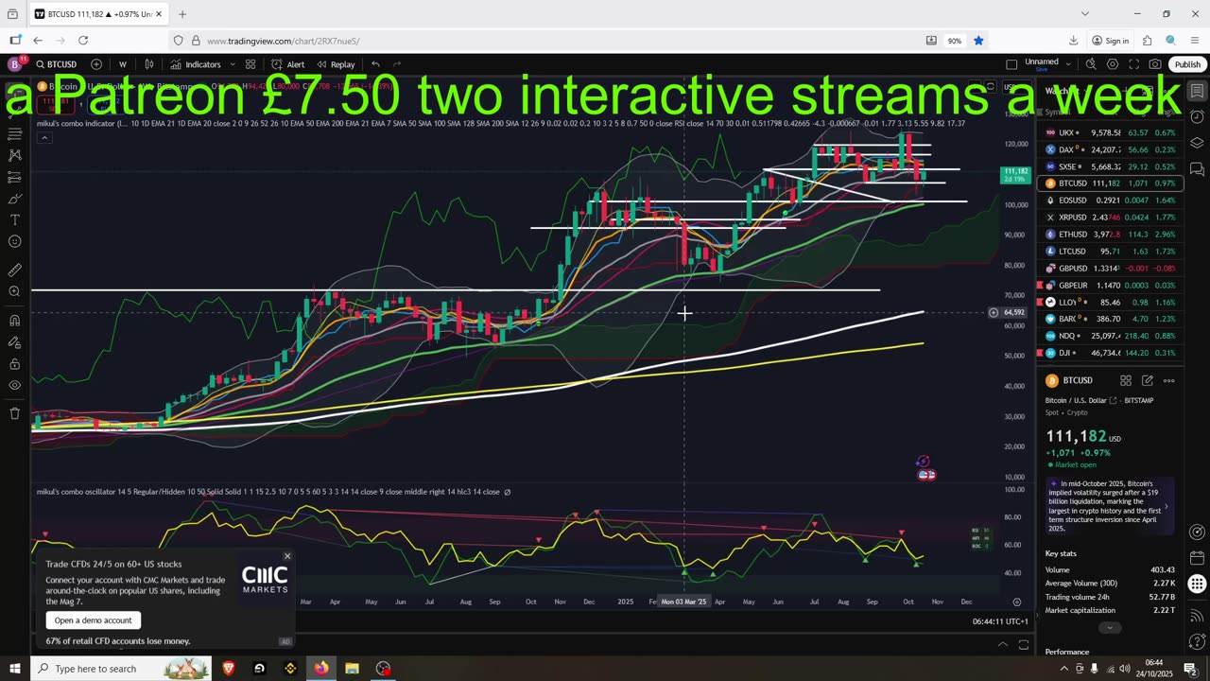Select ETHUSD in the watchlist
The width and height of the screenshot is (1210, 681).
(1111, 234)
